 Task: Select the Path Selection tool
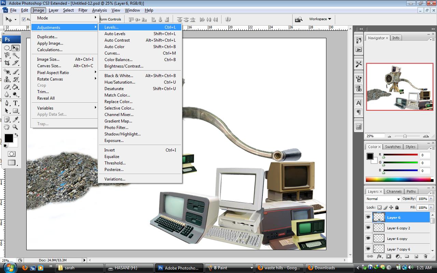[7, 111]
